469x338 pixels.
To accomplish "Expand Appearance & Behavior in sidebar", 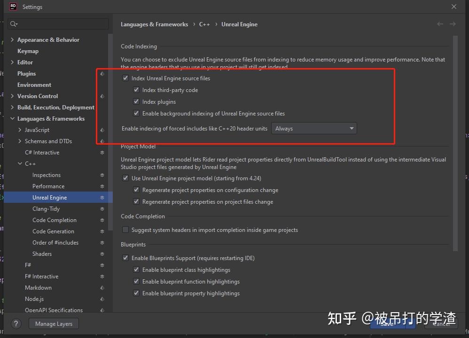I will (x=12, y=39).
